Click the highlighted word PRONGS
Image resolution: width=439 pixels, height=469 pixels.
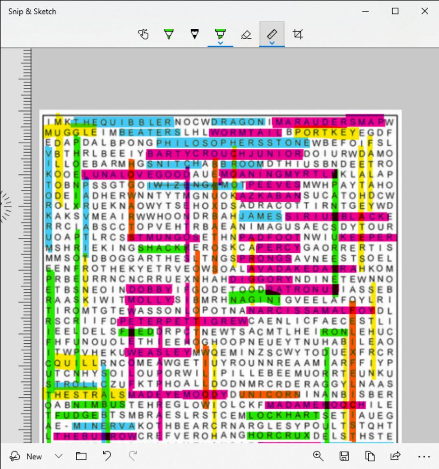264,258
